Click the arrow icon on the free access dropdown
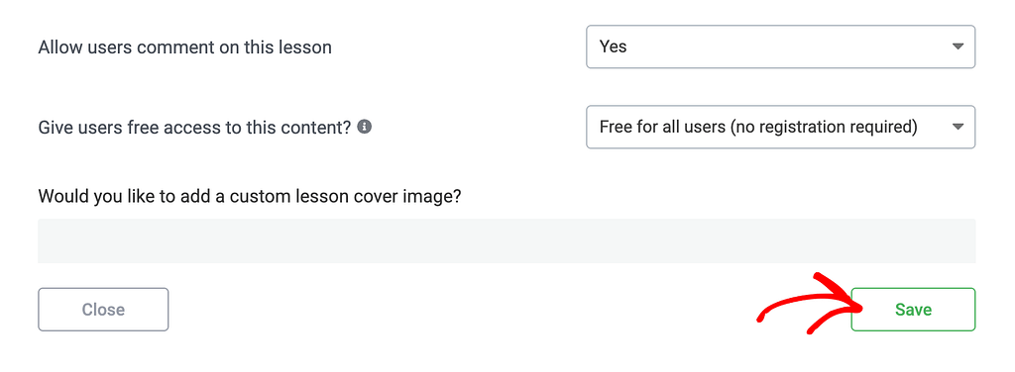Viewport: 1015px width, 372px height. pyautogui.click(x=959, y=127)
